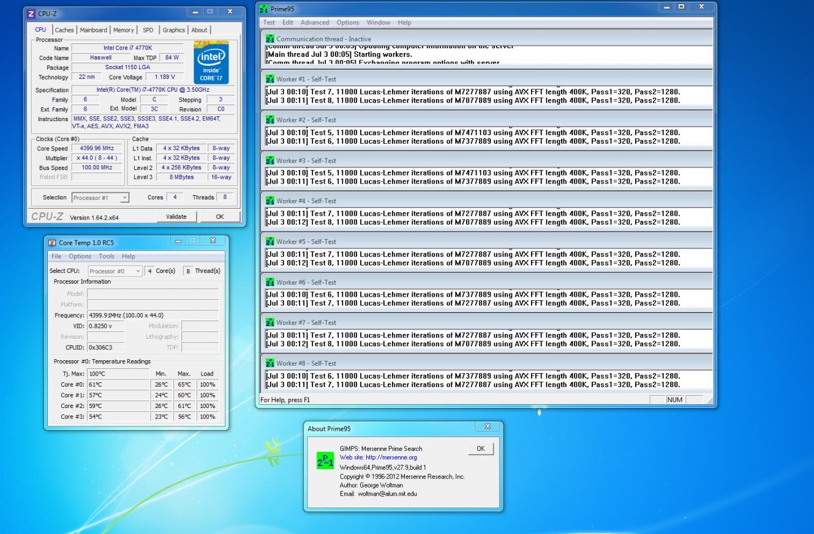Screen dimensions: 814x534
Task: Click the NUM indicator in Prime95 status bar
Action: click(676, 399)
